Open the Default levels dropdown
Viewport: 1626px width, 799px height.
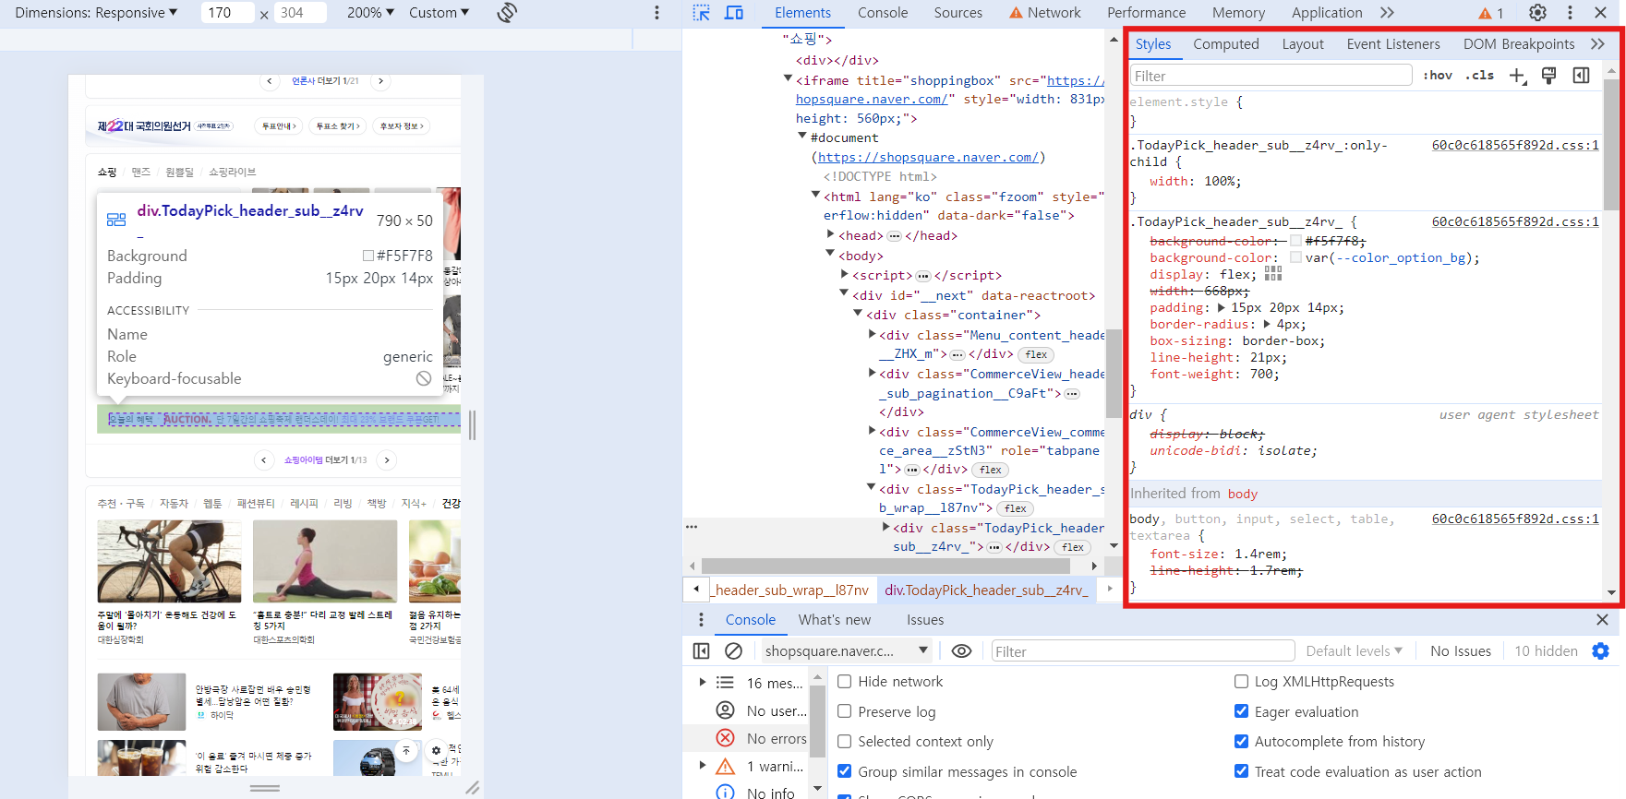click(x=1354, y=651)
